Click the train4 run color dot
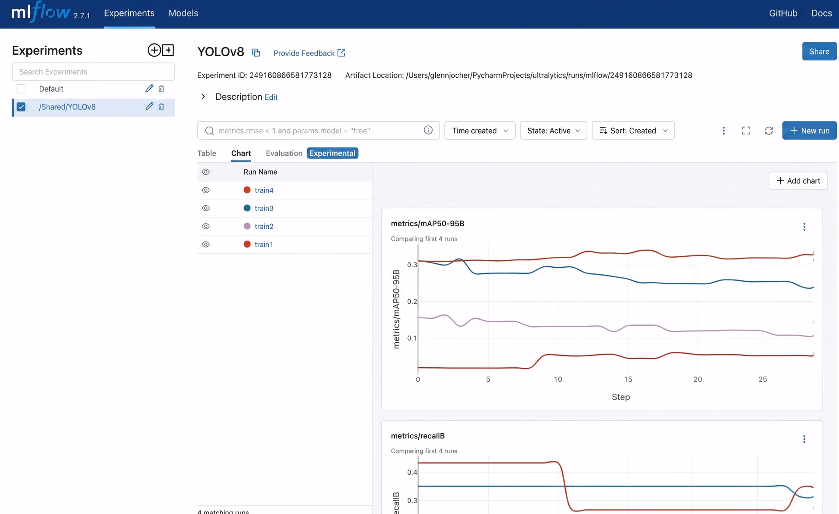 point(247,190)
